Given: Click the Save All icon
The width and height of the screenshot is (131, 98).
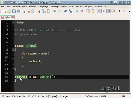Looking at the screenshot, I should point(19,11).
